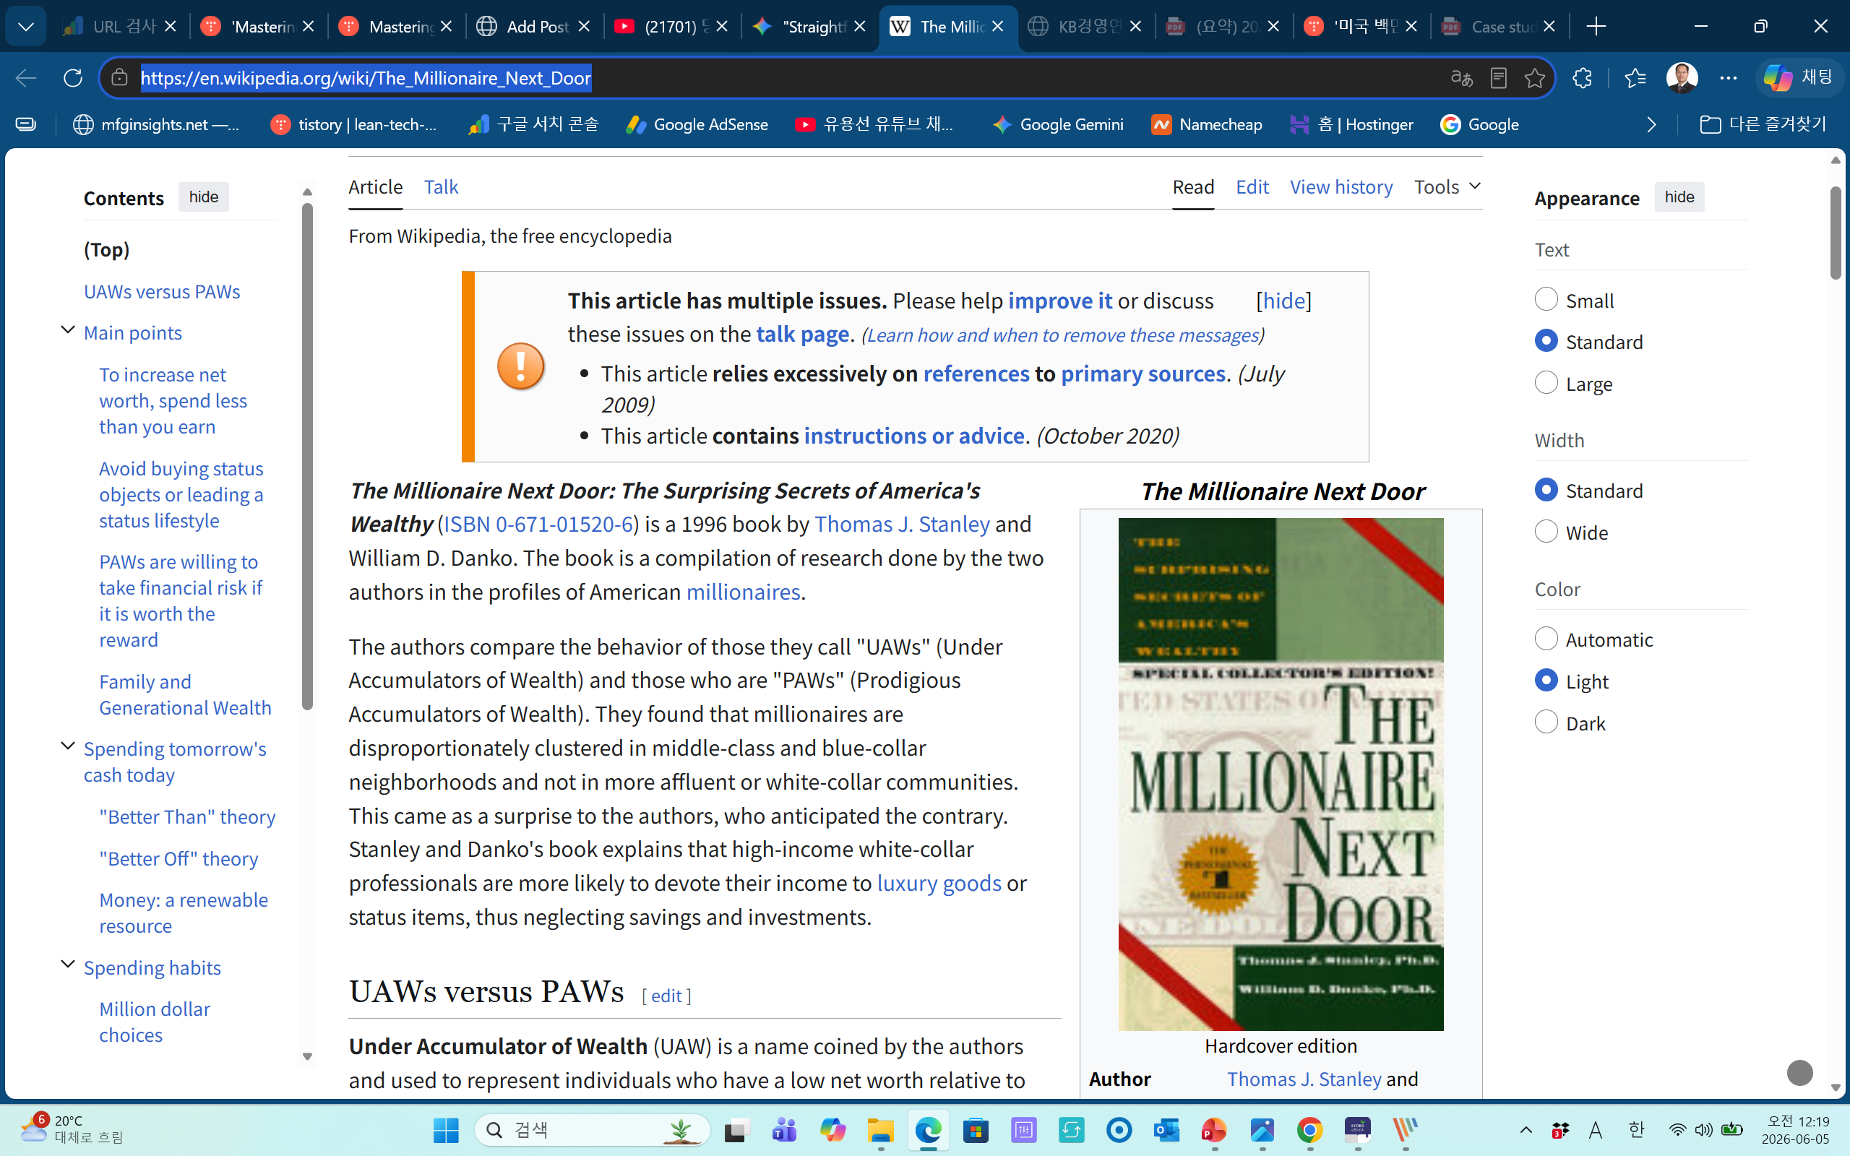The image size is (1850, 1156).
Task: Open the browser profile avatar
Action: 1682,78
